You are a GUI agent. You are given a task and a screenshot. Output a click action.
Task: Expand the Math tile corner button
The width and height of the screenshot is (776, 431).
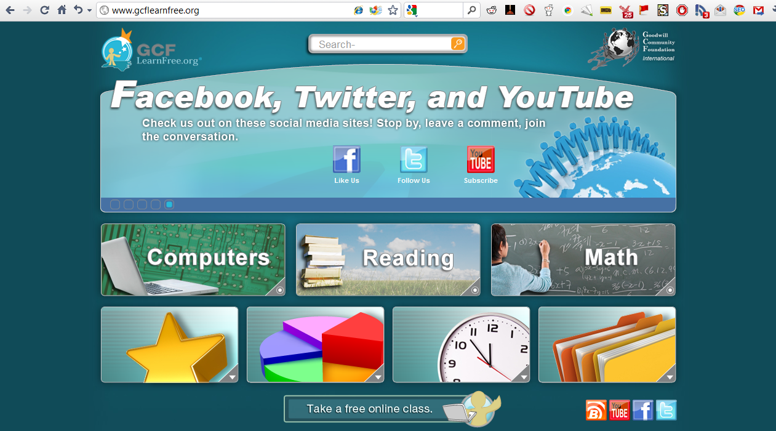pyautogui.click(x=670, y=290)
